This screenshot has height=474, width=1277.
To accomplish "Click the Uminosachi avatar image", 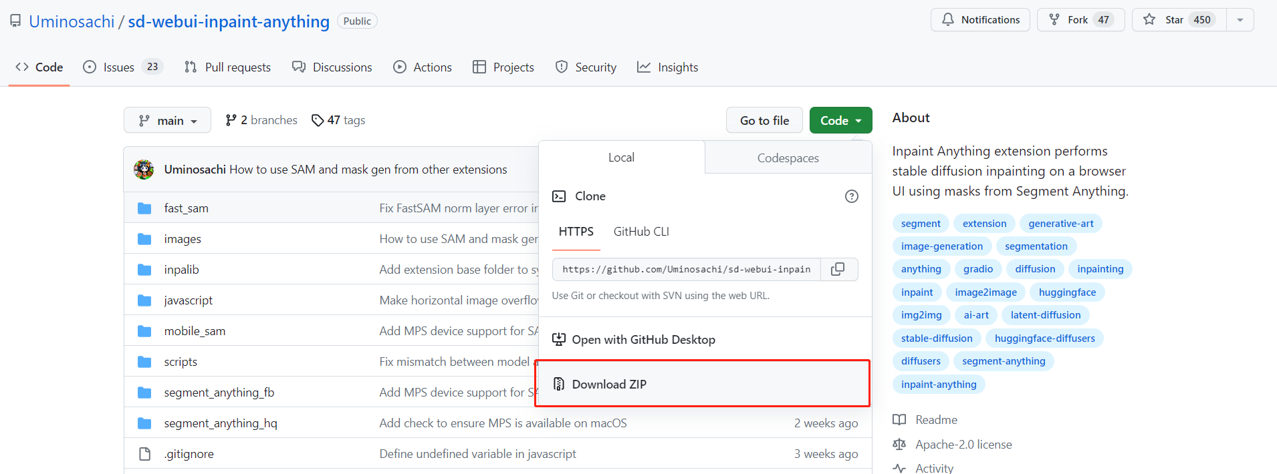I will coord(144,170).
